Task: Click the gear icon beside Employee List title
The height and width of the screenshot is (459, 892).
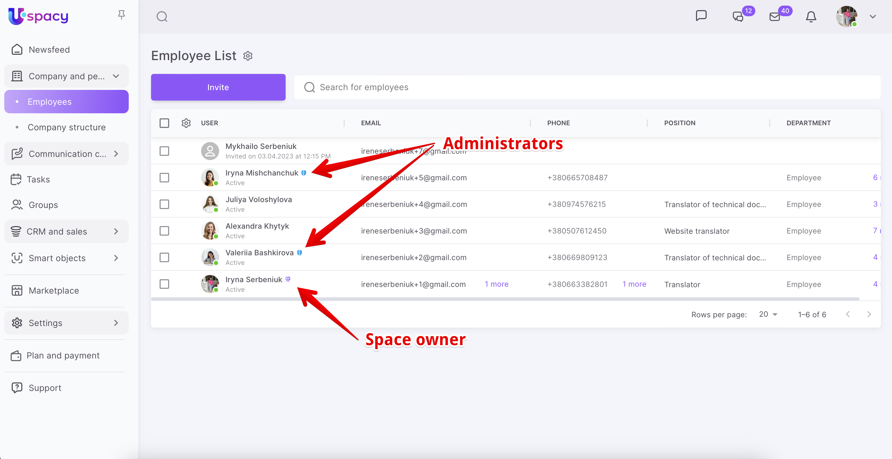Action: tap(248, 56)
